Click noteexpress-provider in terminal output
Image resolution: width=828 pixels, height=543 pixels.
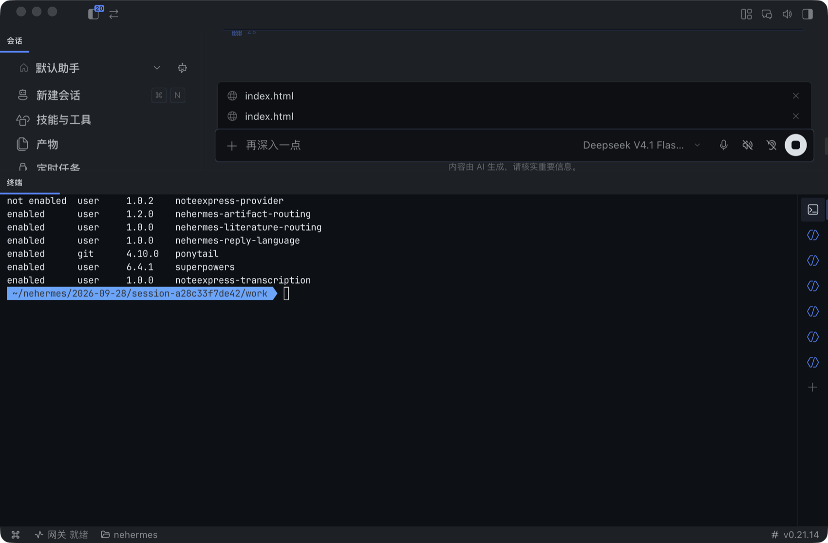(x=229, y=201)
